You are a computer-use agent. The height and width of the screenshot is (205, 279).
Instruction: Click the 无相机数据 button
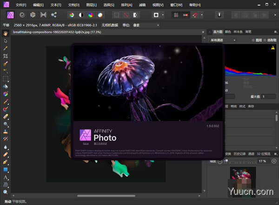[x=110, y=25]
